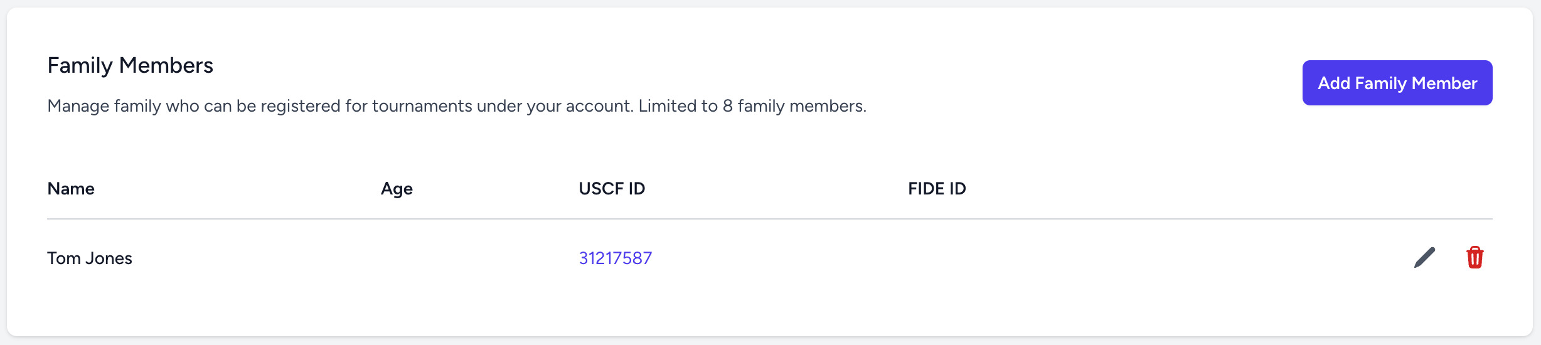The image size is (1541, 345).
Task: Click the Add Family Member button
Action: point(1397,83)
